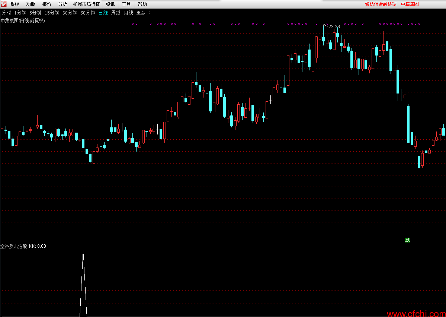Switch to the 15分钟 period tab
The image size is (446, 317).
pyautogui.click(x=52, y=13)
